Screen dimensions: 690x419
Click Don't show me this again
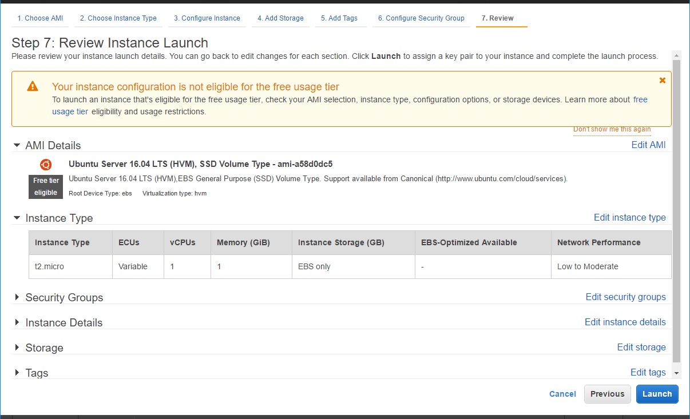coord(612,129)
